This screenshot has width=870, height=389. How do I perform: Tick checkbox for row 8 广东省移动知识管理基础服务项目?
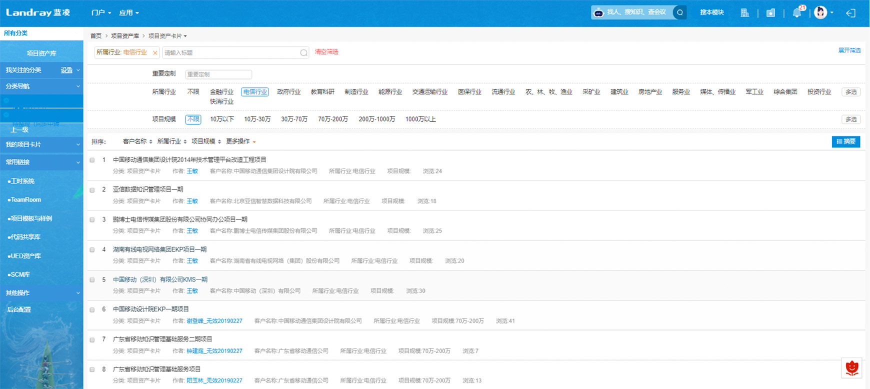pyautogui.click(x=92, y=369)
